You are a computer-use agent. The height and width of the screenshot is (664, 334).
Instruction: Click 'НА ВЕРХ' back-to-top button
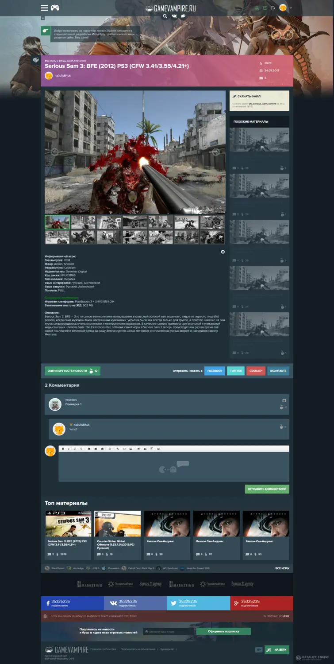pyautogui.click(x=277, y=650)
